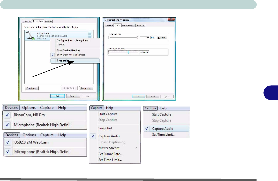The image size is (278, 181).
Task: Open Capture menu in the short menu window
Action: [150, 108]
